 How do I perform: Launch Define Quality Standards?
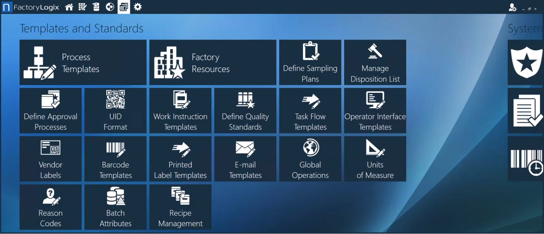tap(245, 111)
